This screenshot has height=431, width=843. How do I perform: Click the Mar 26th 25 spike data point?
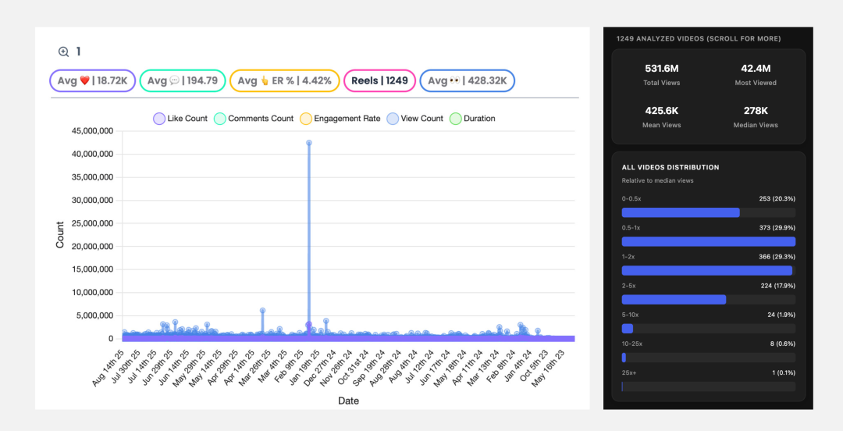262,310
